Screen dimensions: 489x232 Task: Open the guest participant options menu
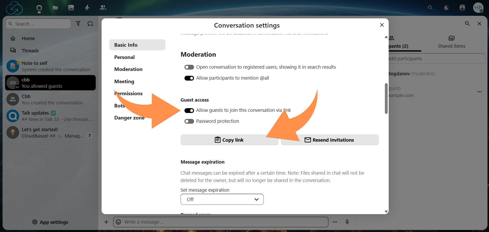pos(479,92)
